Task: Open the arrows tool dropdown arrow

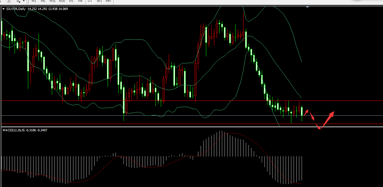Action: pyautogui.click(x=24, y=1)
